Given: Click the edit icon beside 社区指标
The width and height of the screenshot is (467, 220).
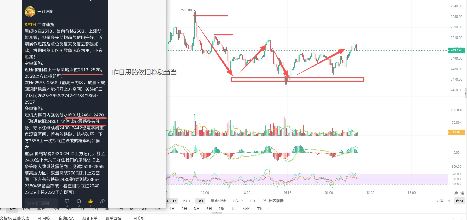Looking at the screenshot, I should point(265,201).
